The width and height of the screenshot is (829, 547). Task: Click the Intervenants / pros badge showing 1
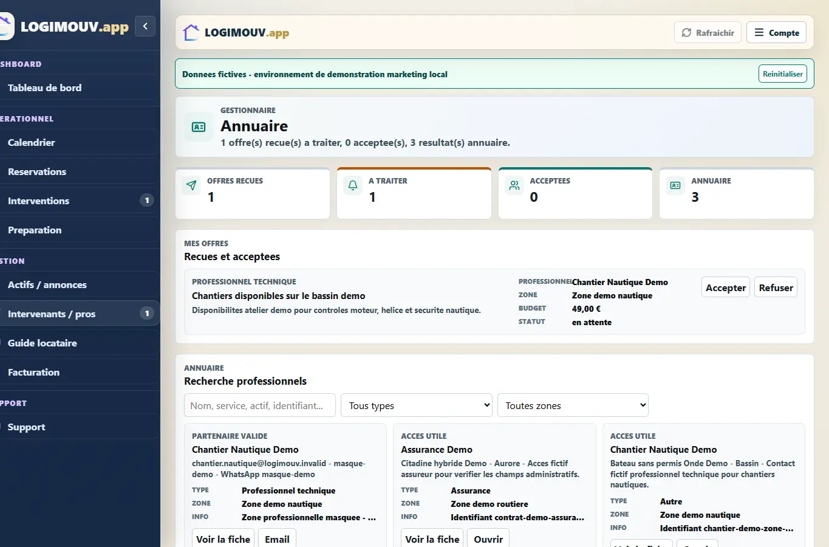coord(147,314)
